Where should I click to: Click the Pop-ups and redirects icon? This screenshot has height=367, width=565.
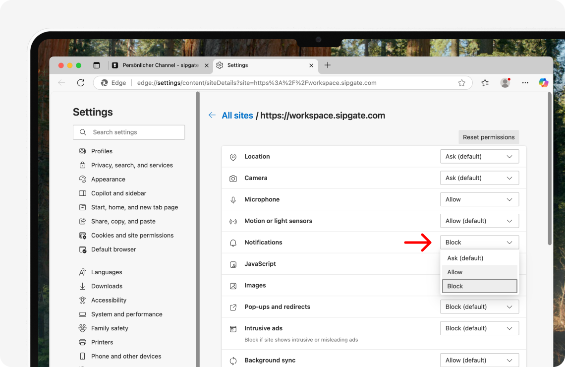233,307
